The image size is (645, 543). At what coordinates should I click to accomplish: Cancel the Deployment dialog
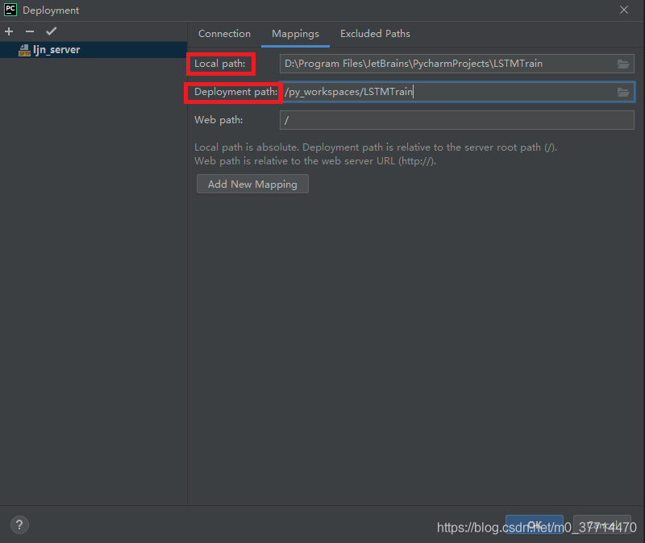click(601, 524)
